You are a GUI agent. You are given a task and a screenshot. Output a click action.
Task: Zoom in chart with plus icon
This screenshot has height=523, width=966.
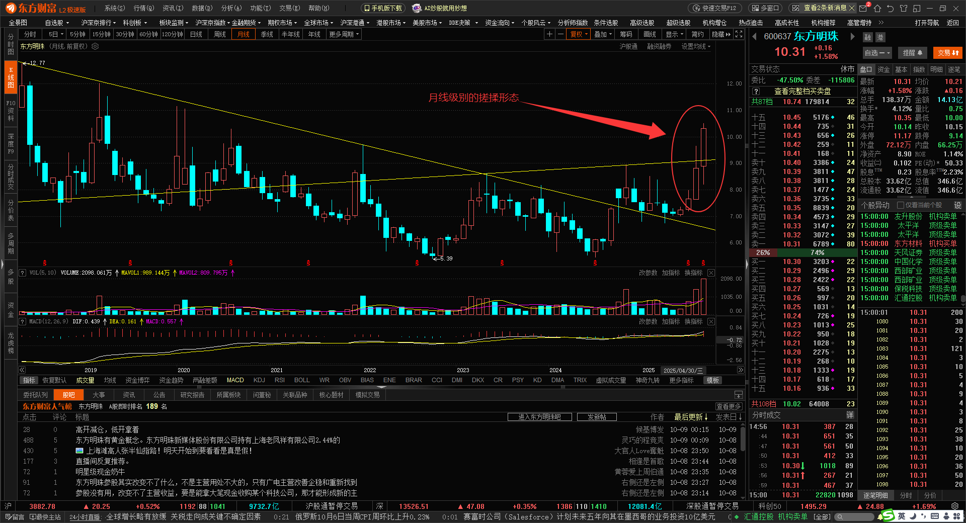tap(549, 34)
